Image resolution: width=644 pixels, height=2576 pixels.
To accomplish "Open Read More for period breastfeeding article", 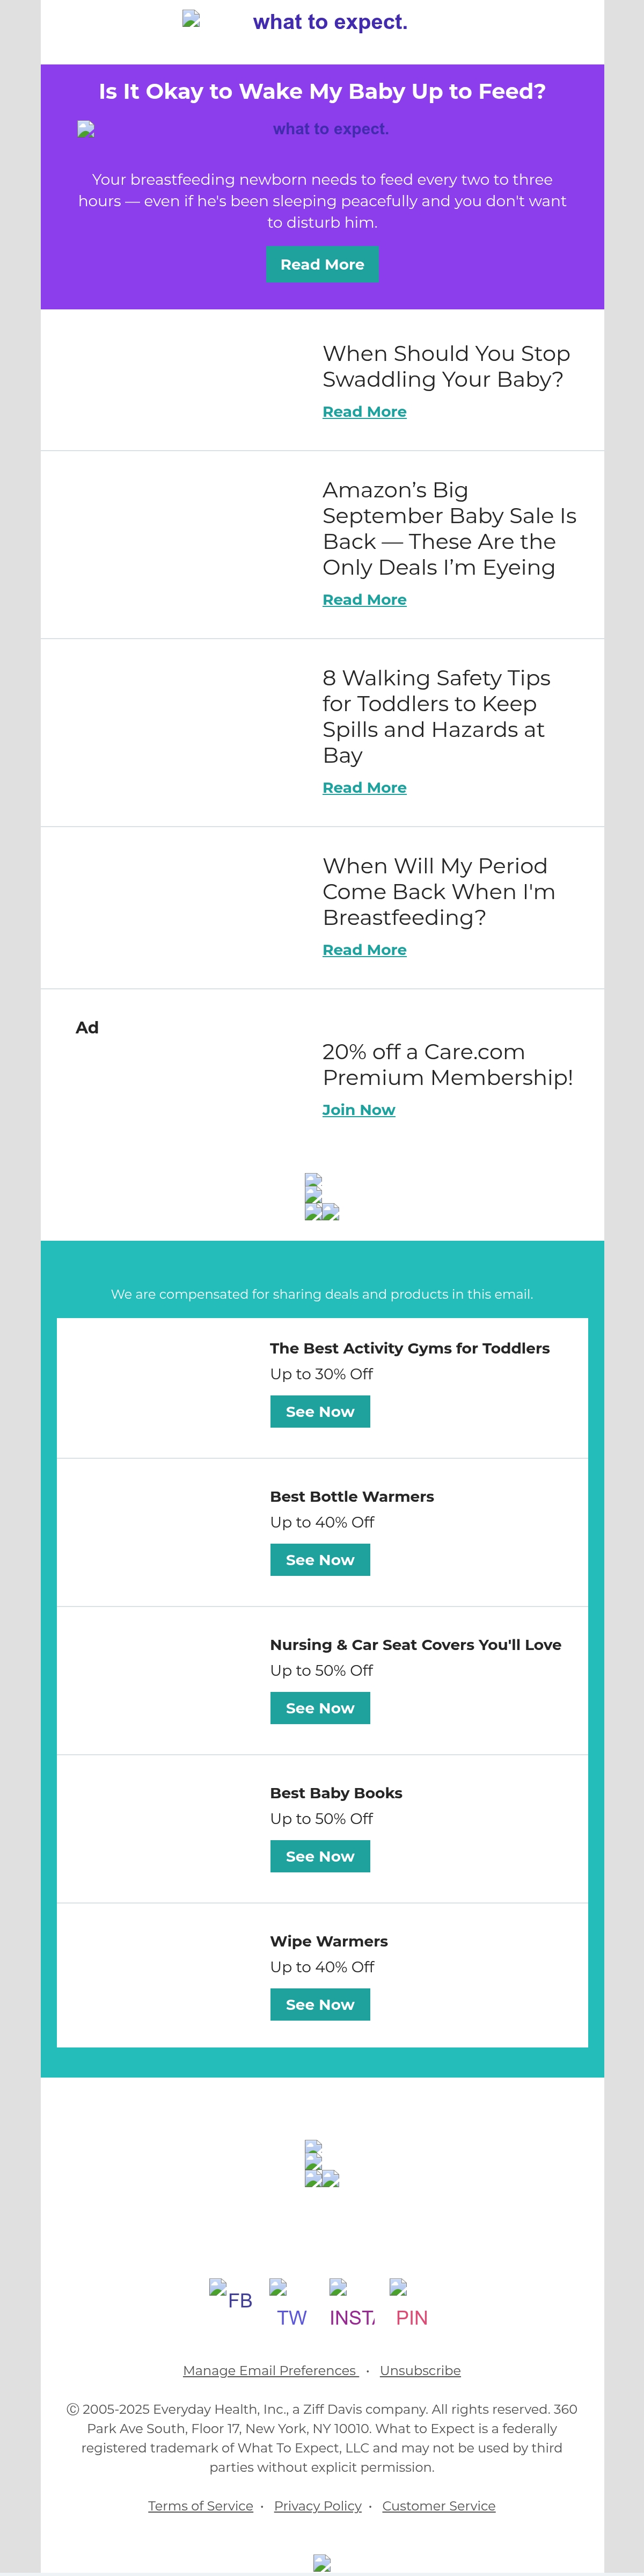I will (364, 950).
